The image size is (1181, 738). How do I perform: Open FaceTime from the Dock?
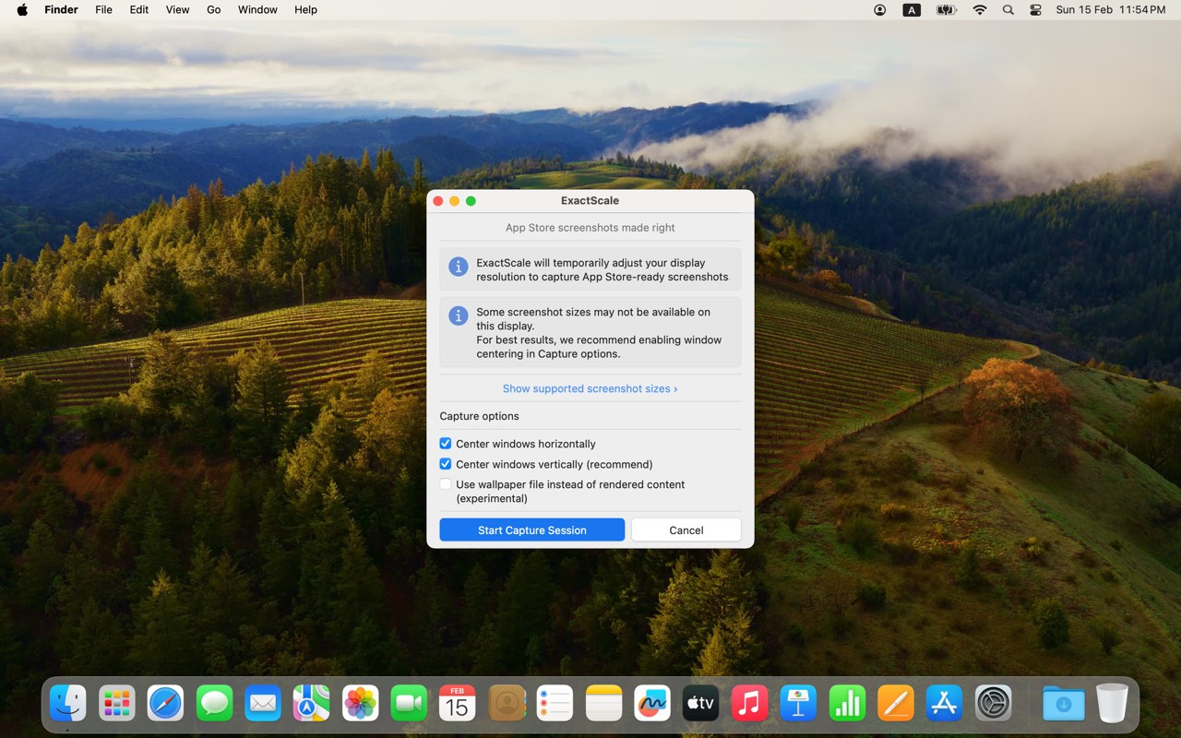[409, 704]
